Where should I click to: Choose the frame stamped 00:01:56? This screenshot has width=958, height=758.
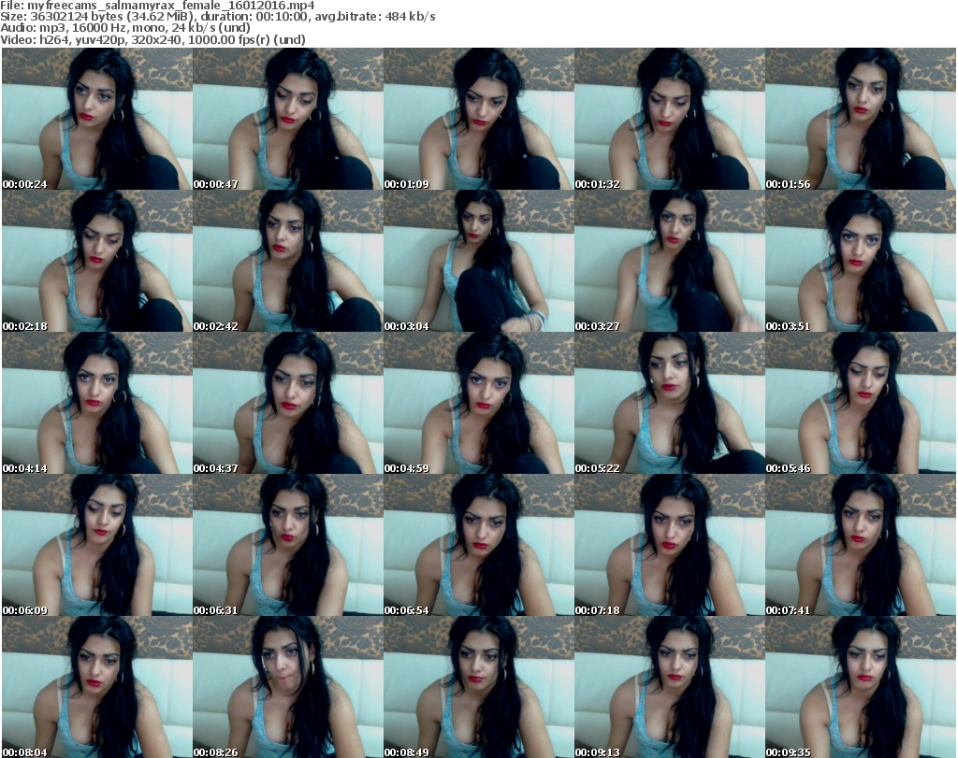point(861,119)
